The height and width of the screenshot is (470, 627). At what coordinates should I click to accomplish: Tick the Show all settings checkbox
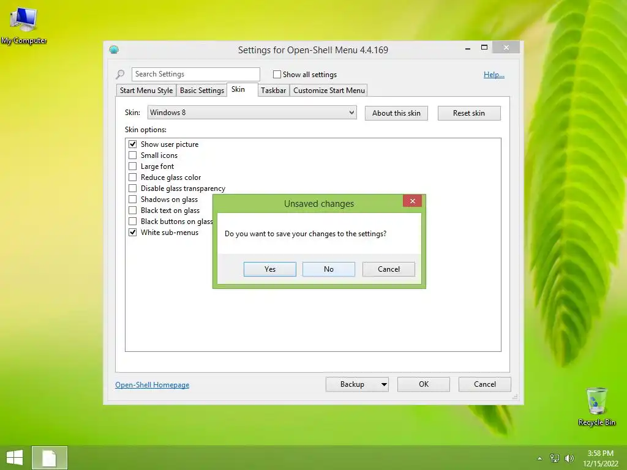[277, 74]
